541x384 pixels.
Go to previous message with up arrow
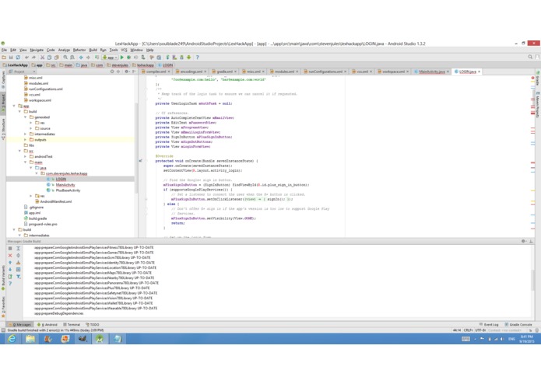pyautogui.click(x=10, y=263)
